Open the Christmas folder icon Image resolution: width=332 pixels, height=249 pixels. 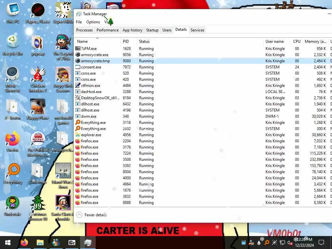[x=38, y=173]
